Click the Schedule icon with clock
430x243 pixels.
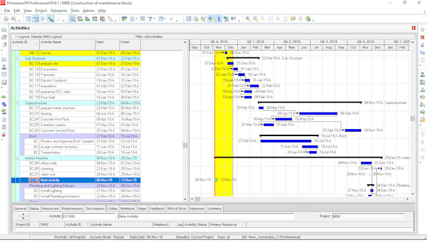196,19
